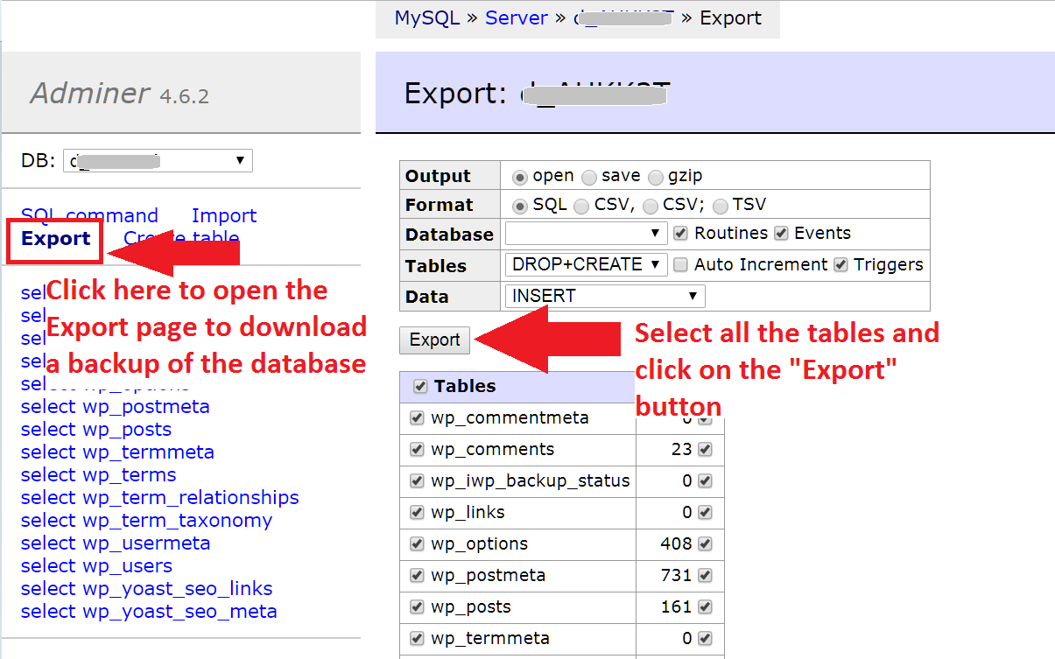This screenshot has width=1055, height=659.
Task: Uncheck the wp_commentmeta table checkbox
Action: pyautogui.click(x=417, y=418)
